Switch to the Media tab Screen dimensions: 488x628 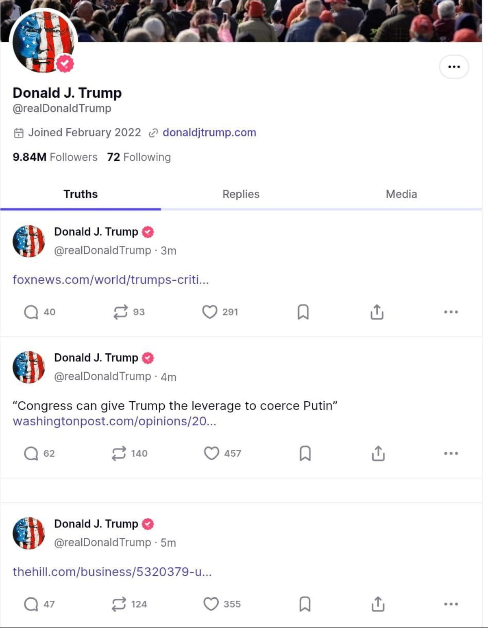(x=401, y=194)
